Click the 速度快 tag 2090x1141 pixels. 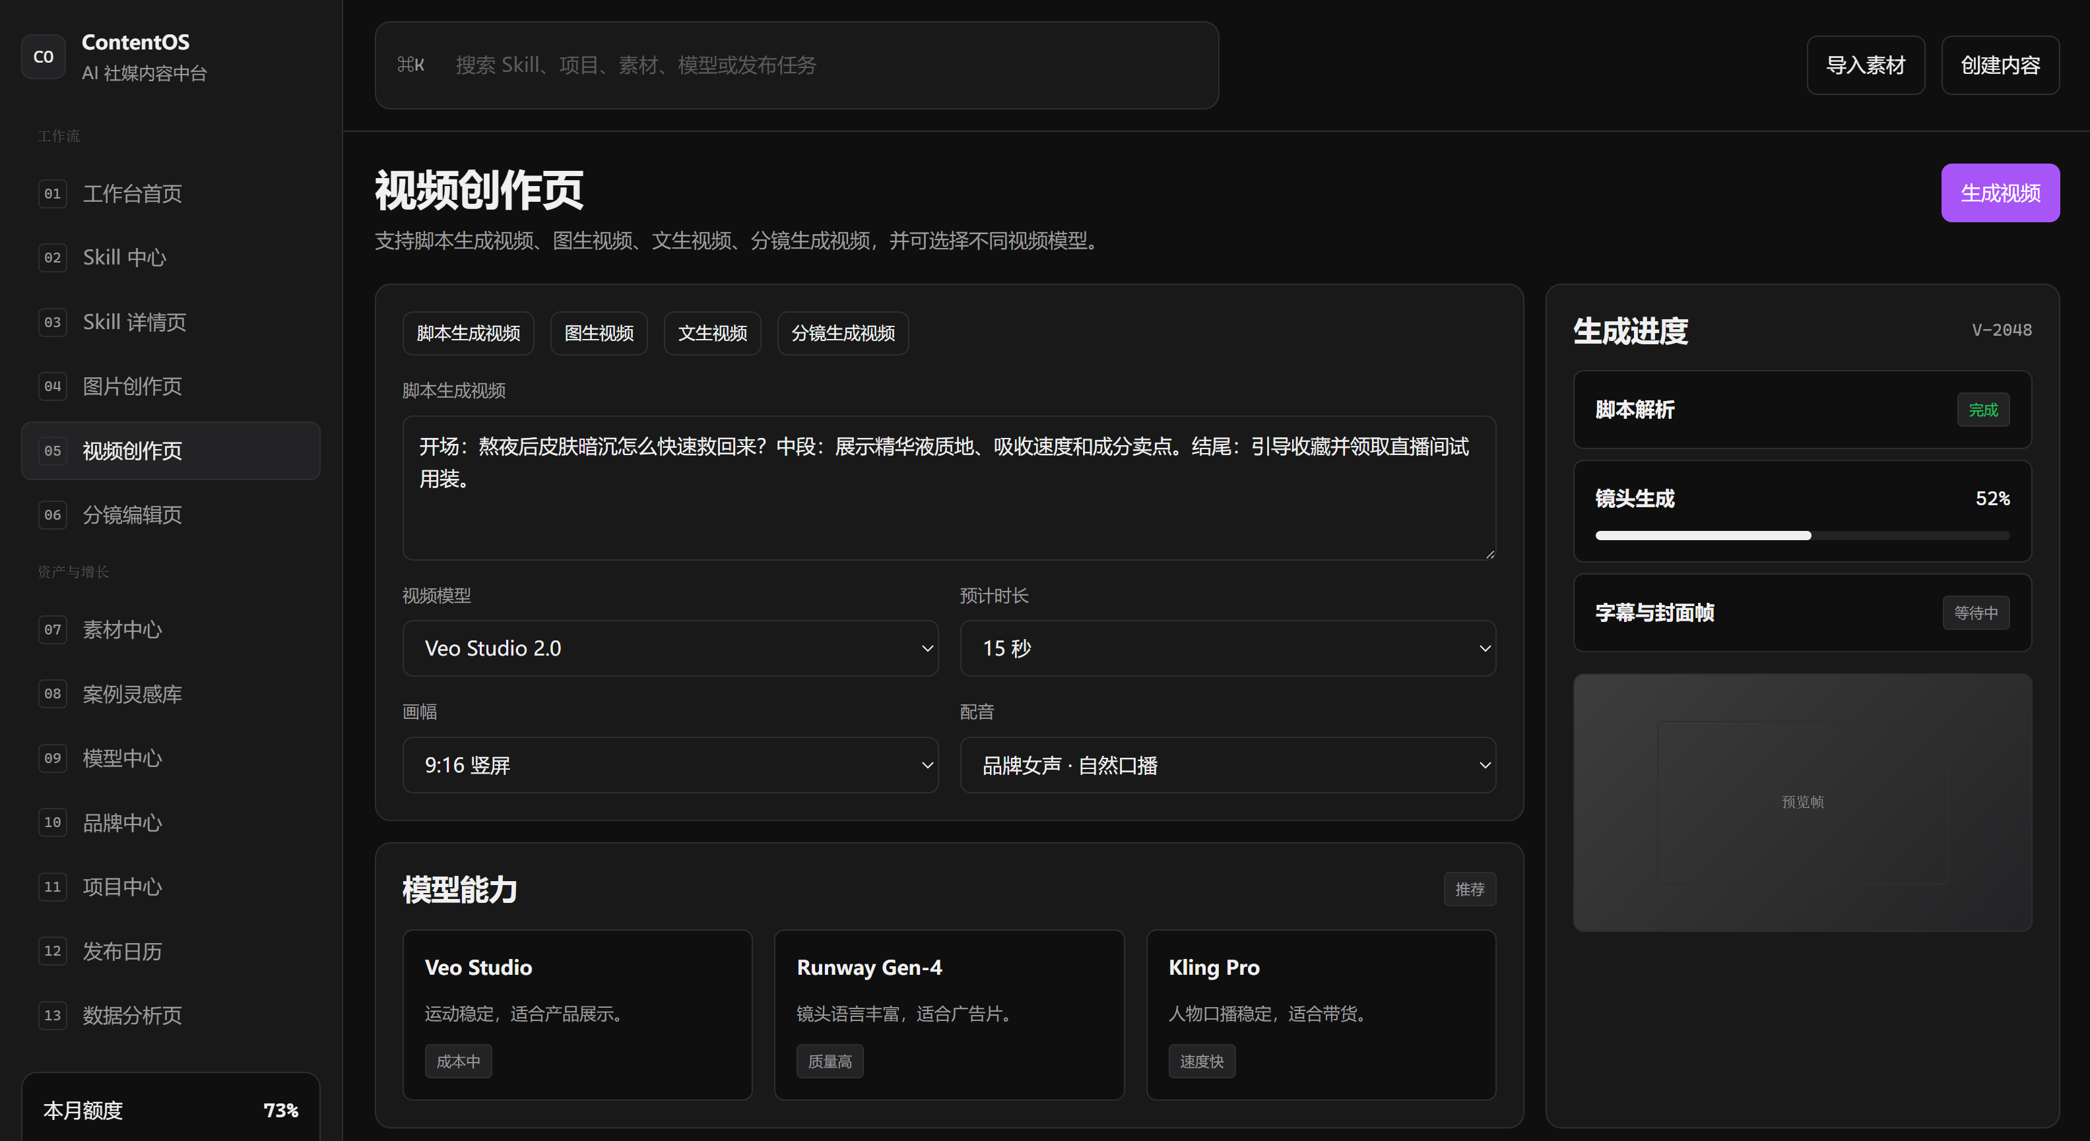click(1202, 1061)
